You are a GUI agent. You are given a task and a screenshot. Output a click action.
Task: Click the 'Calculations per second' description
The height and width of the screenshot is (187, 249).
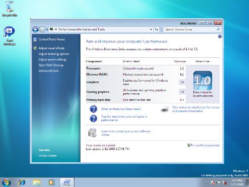(x=138, y=68)
